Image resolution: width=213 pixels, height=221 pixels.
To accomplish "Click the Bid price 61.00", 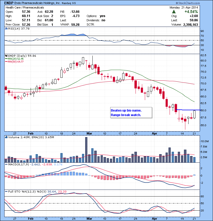I will click(49, 20).
